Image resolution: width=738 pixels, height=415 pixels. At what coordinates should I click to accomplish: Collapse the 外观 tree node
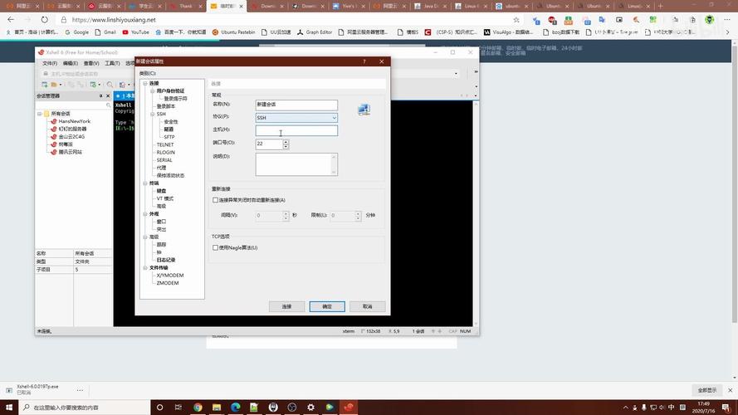click(145, 213)
